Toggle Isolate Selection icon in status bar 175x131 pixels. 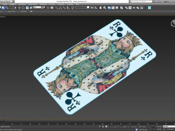(100, 127)
